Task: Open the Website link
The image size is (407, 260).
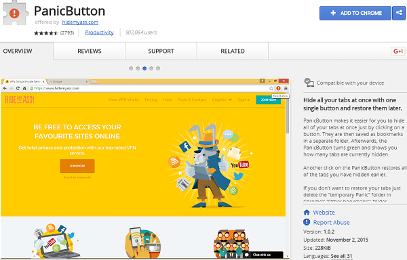Action: tap(324, 213)
